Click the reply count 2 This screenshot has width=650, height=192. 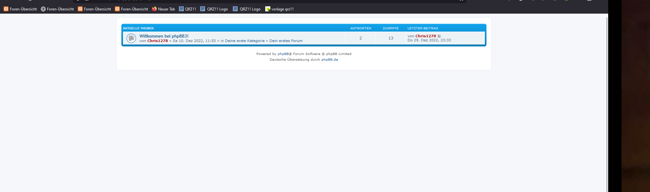click(x=361, y=38)
